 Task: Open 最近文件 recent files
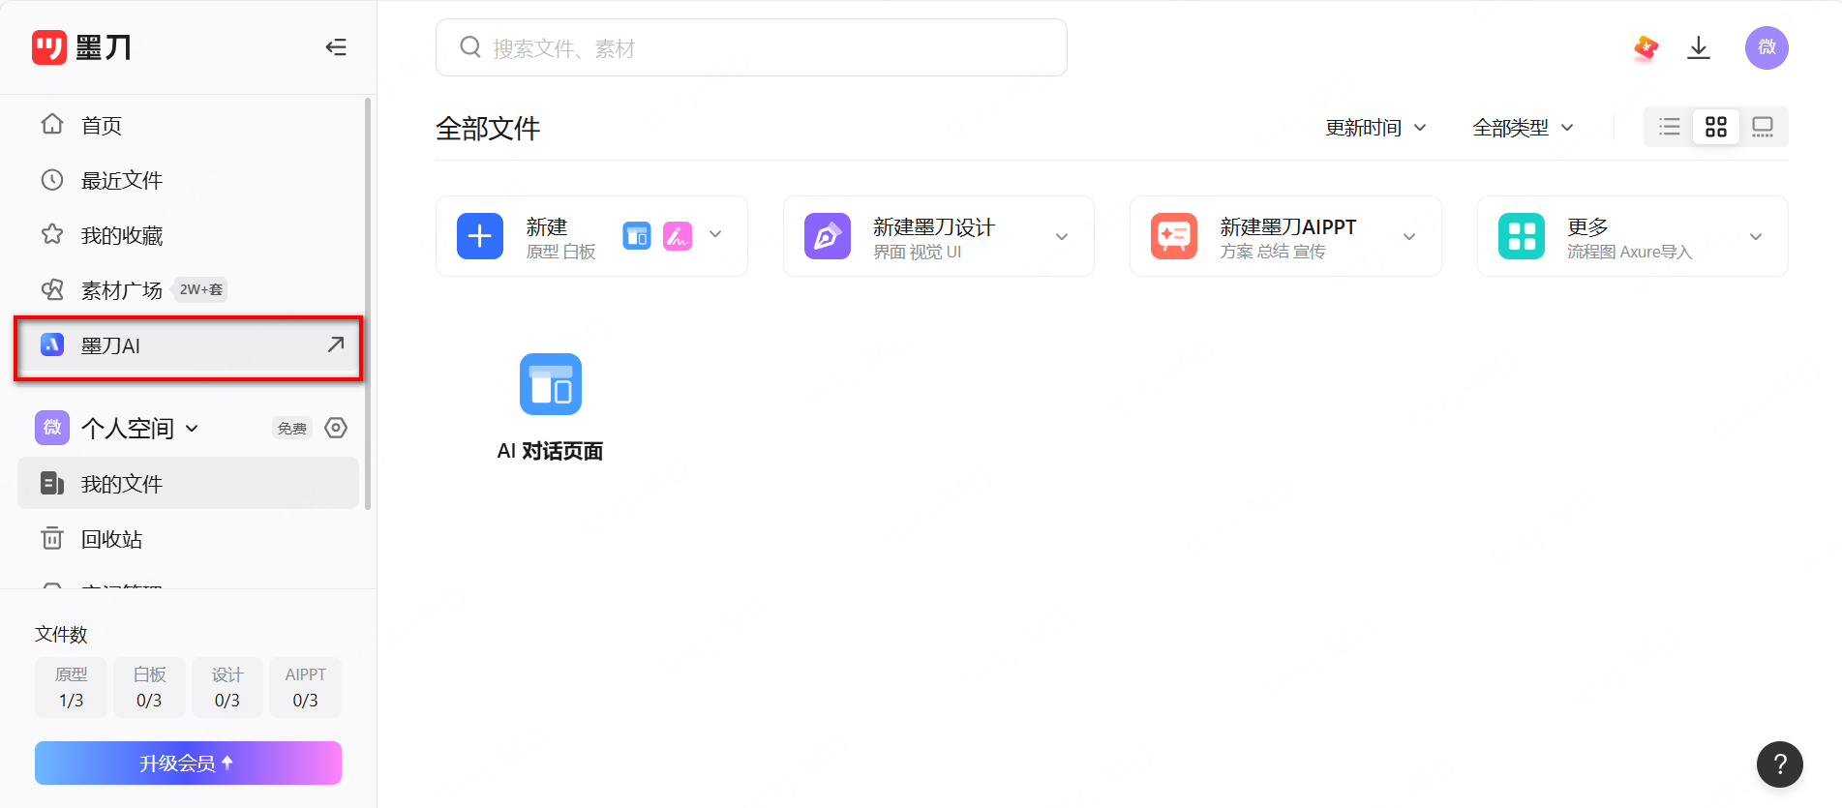tap(188, 180)
